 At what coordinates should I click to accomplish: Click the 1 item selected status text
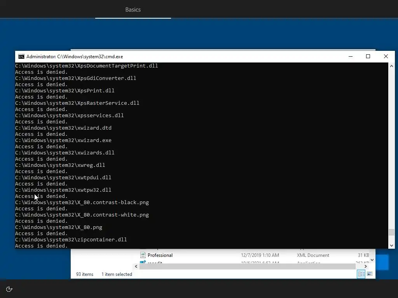tap(117, 274)
